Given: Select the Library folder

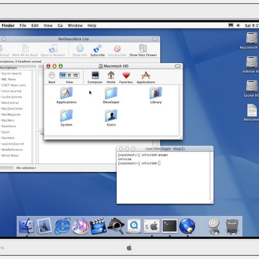Looking at the screenshot, I should 155,95.
